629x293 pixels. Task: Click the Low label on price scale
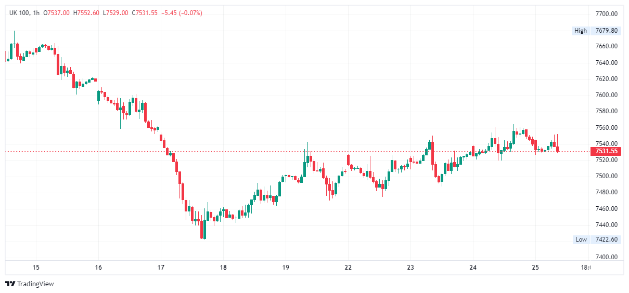(x=581, y=239)
